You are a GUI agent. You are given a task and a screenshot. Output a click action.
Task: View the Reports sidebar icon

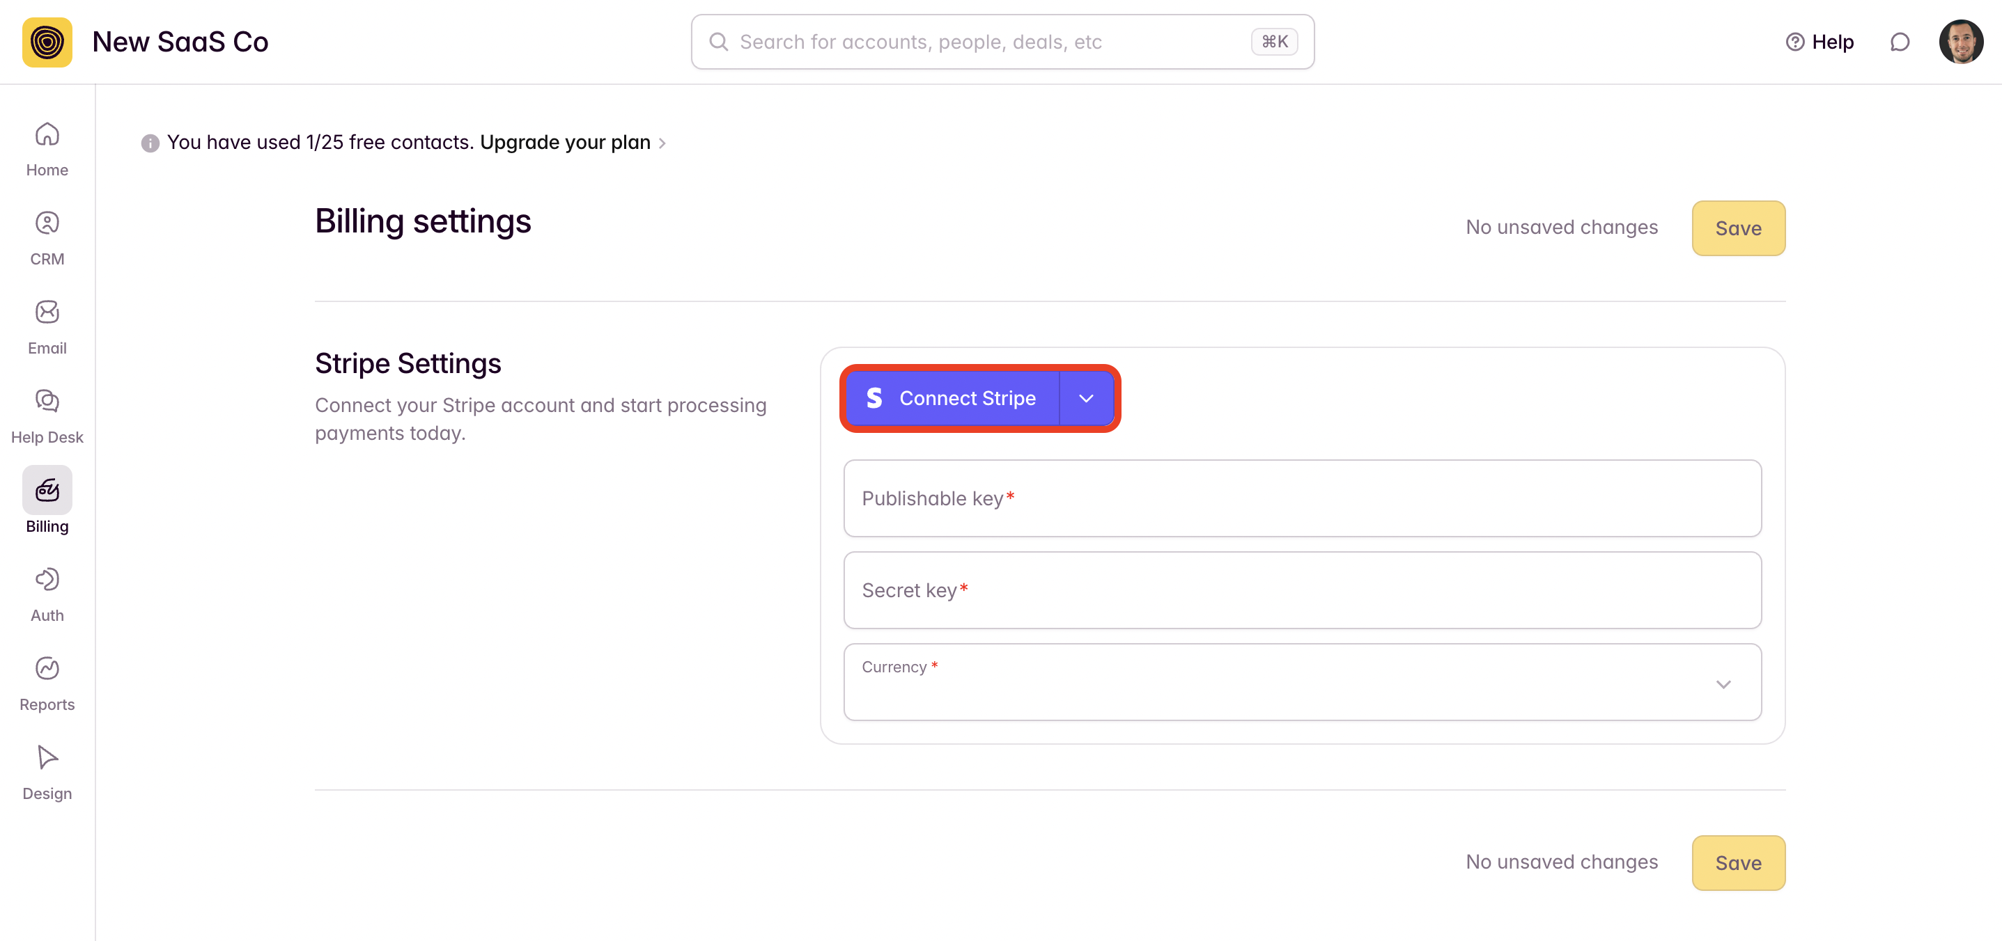[x=47, y=668]
